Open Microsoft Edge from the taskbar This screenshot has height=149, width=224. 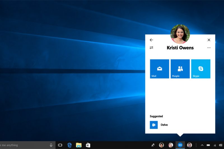pyautogui.click(x=69, y=145)
